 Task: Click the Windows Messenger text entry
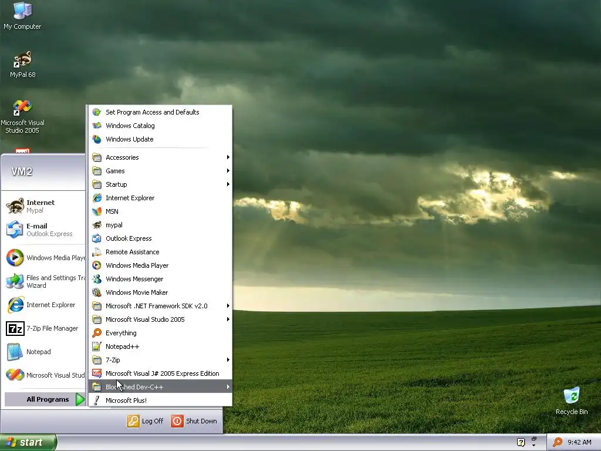(134, 279)
